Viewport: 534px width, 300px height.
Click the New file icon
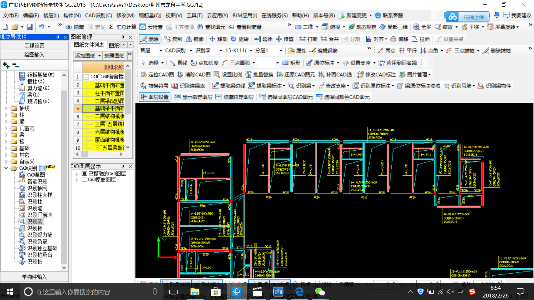[5, 27]
